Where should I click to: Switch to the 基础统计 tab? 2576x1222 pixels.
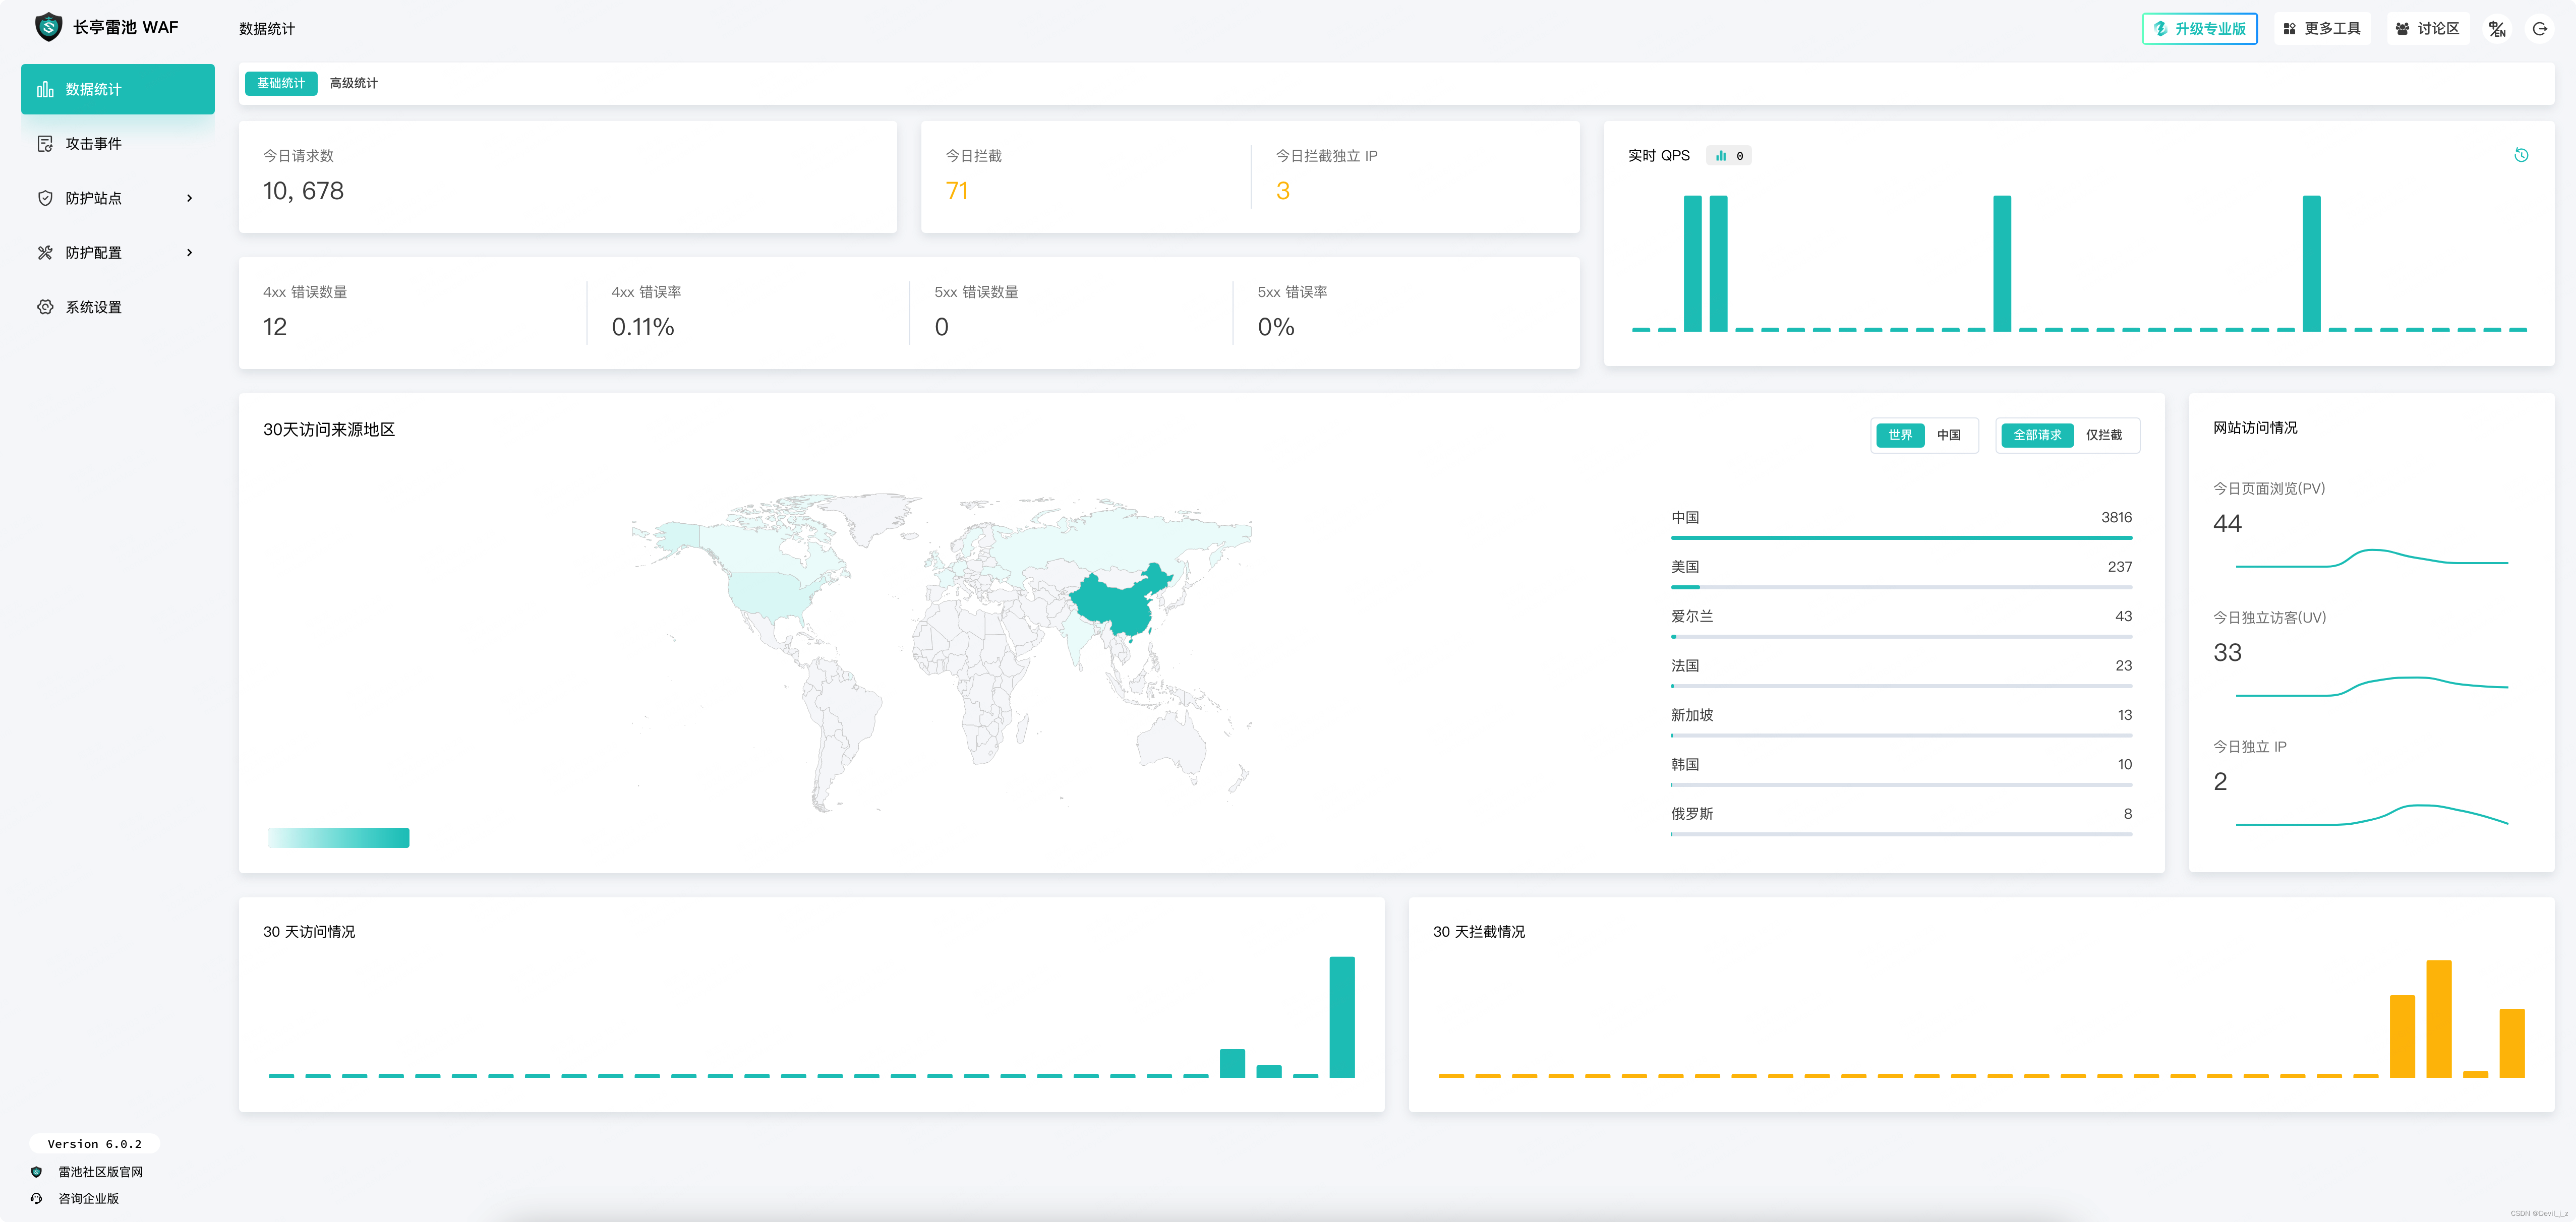[281, 83]
